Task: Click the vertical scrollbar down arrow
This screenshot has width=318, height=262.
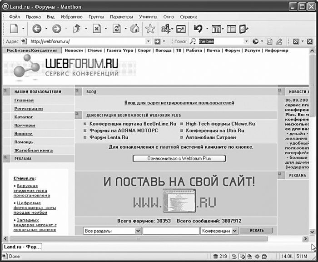Action: coord(313,232)
